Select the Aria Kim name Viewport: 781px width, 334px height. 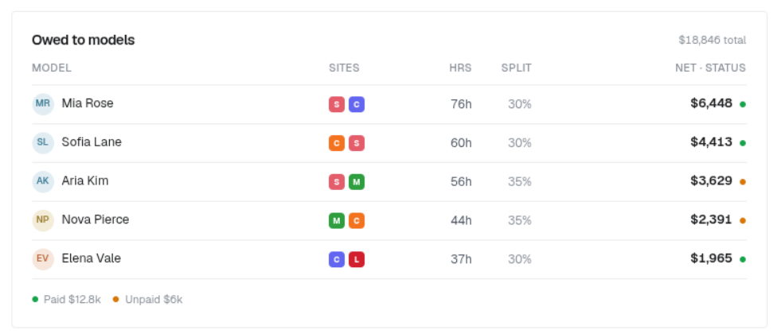pyautogui.click(x=85, y=181)
